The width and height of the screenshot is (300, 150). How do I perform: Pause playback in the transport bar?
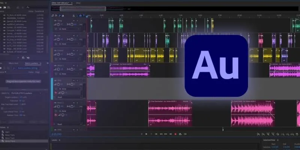[x=151, y=134]
